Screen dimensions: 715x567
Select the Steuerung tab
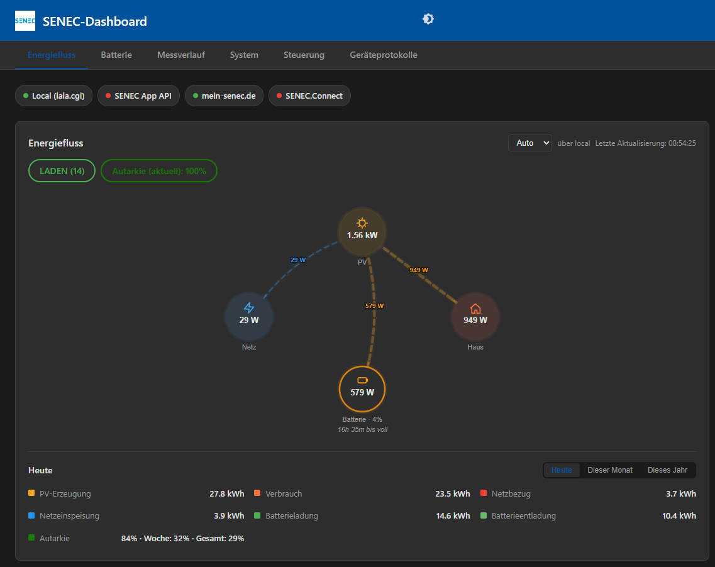[x=304, y=55]
